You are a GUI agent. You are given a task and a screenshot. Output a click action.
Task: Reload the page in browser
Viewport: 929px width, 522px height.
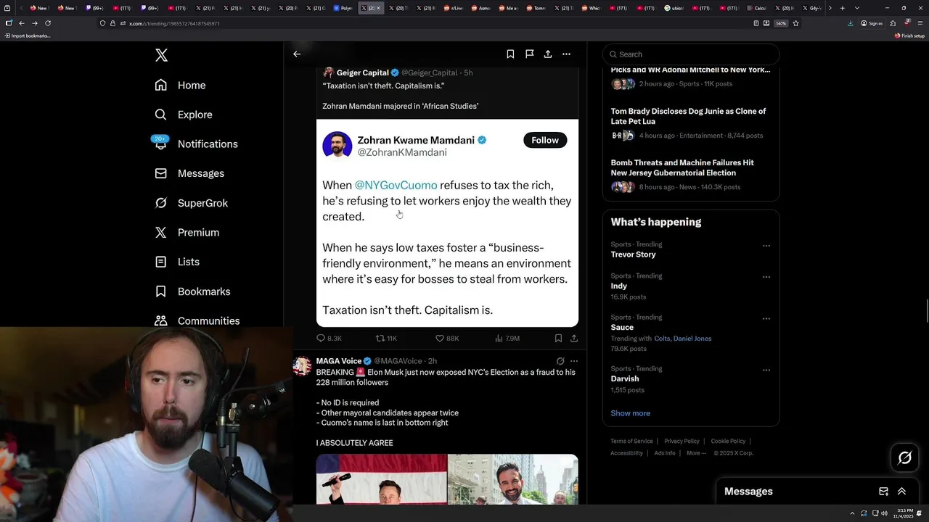[x=48, y=23]
